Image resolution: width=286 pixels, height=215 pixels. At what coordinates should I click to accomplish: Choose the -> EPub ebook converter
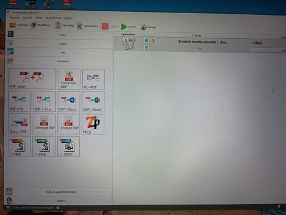44,146
